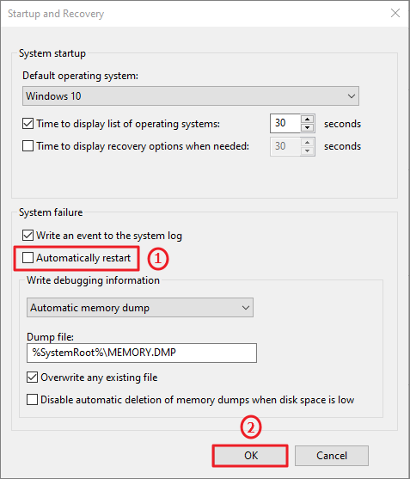Decrease operating systems list time with down arrow

[307, 127]
